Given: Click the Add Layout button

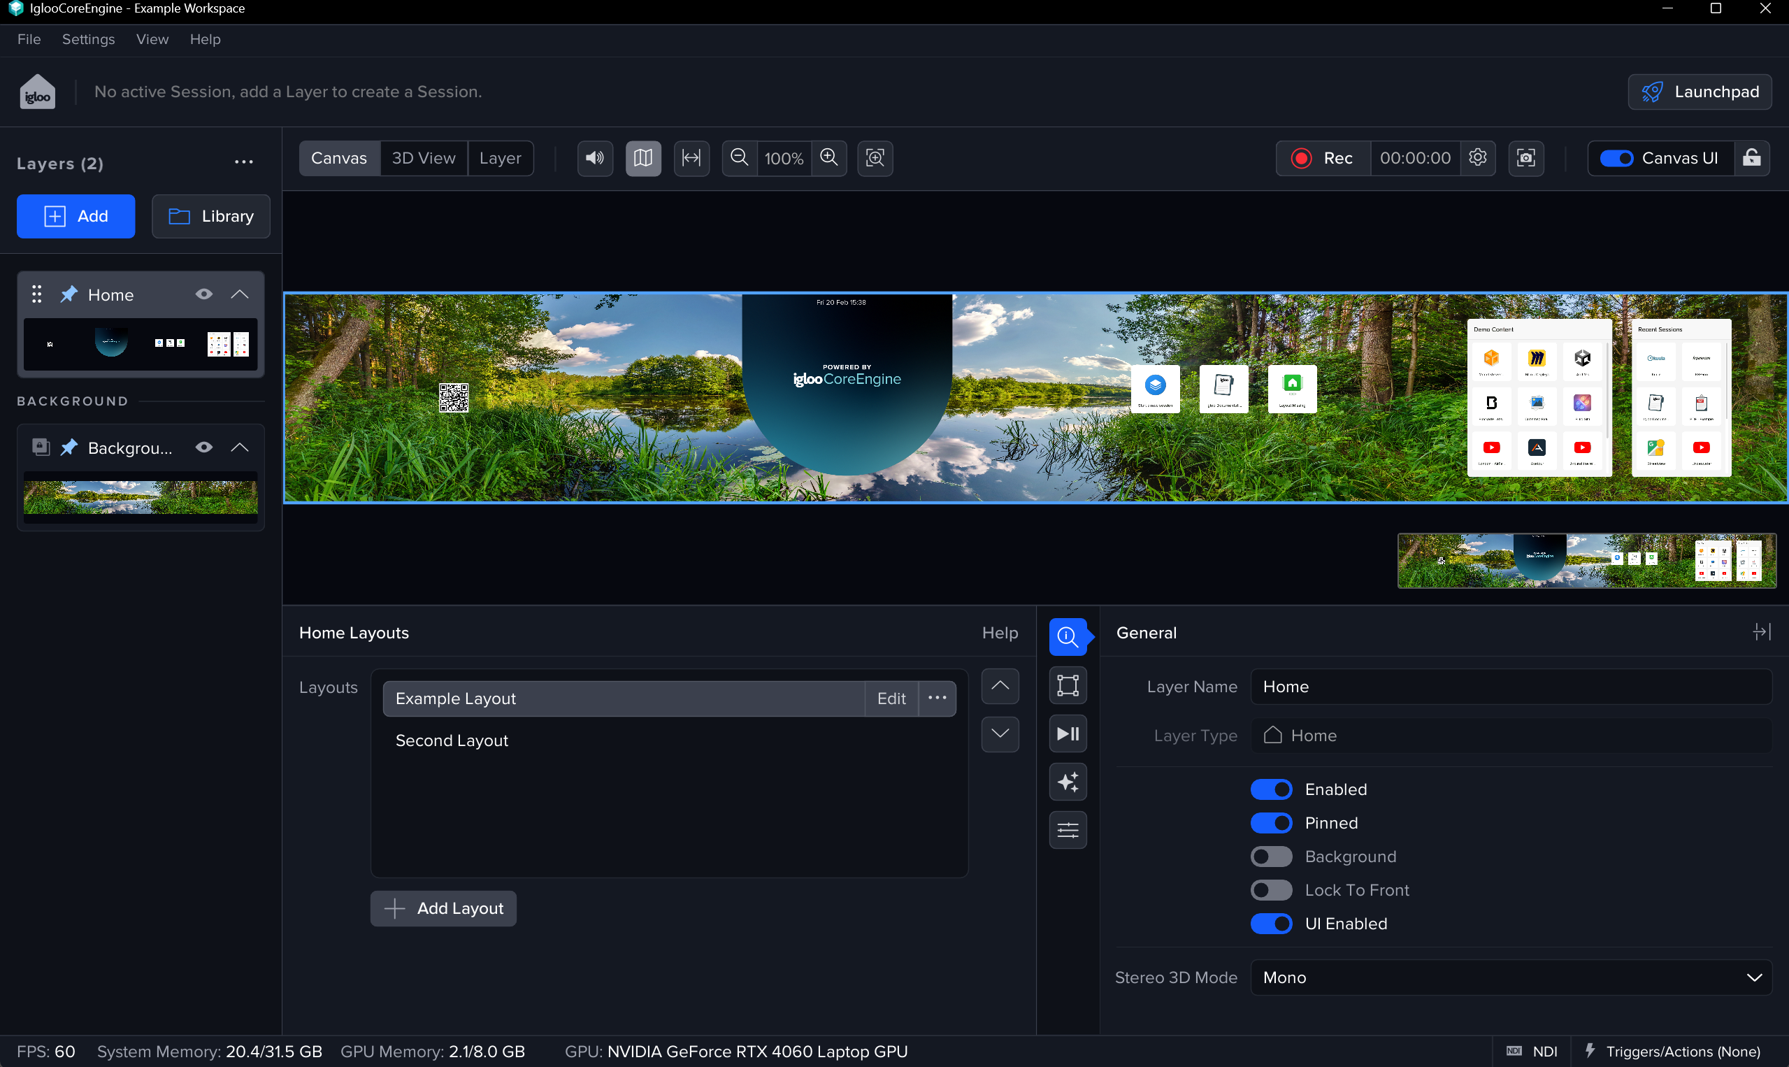Looking at the screenshot, I should (x=443, y=908).
